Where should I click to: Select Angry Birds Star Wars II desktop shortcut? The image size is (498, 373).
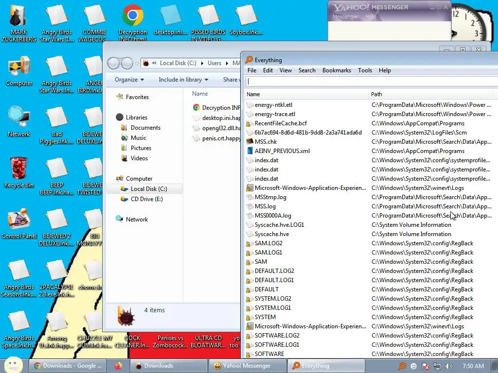57,23
